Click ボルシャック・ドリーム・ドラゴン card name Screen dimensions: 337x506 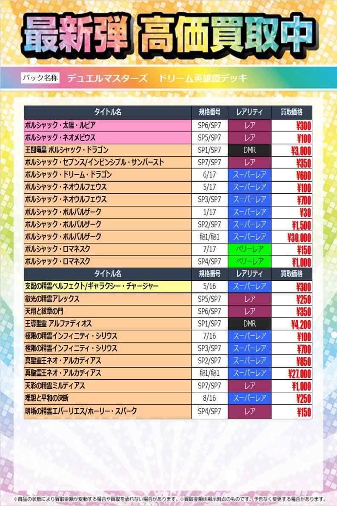(69, 175)
